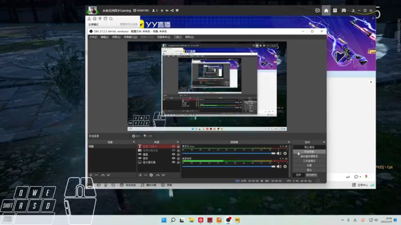Open the source Filters button
The height and width of the screenshot is (225, 401).
(x=148, y=136)
